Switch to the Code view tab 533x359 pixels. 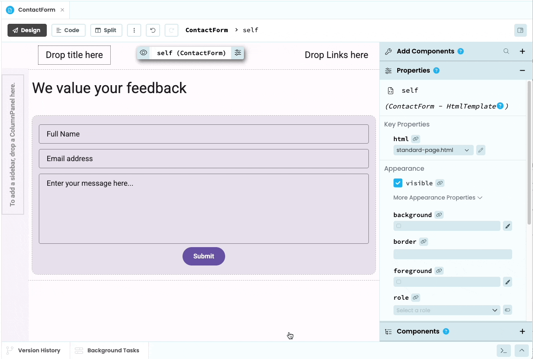[68, 30]
